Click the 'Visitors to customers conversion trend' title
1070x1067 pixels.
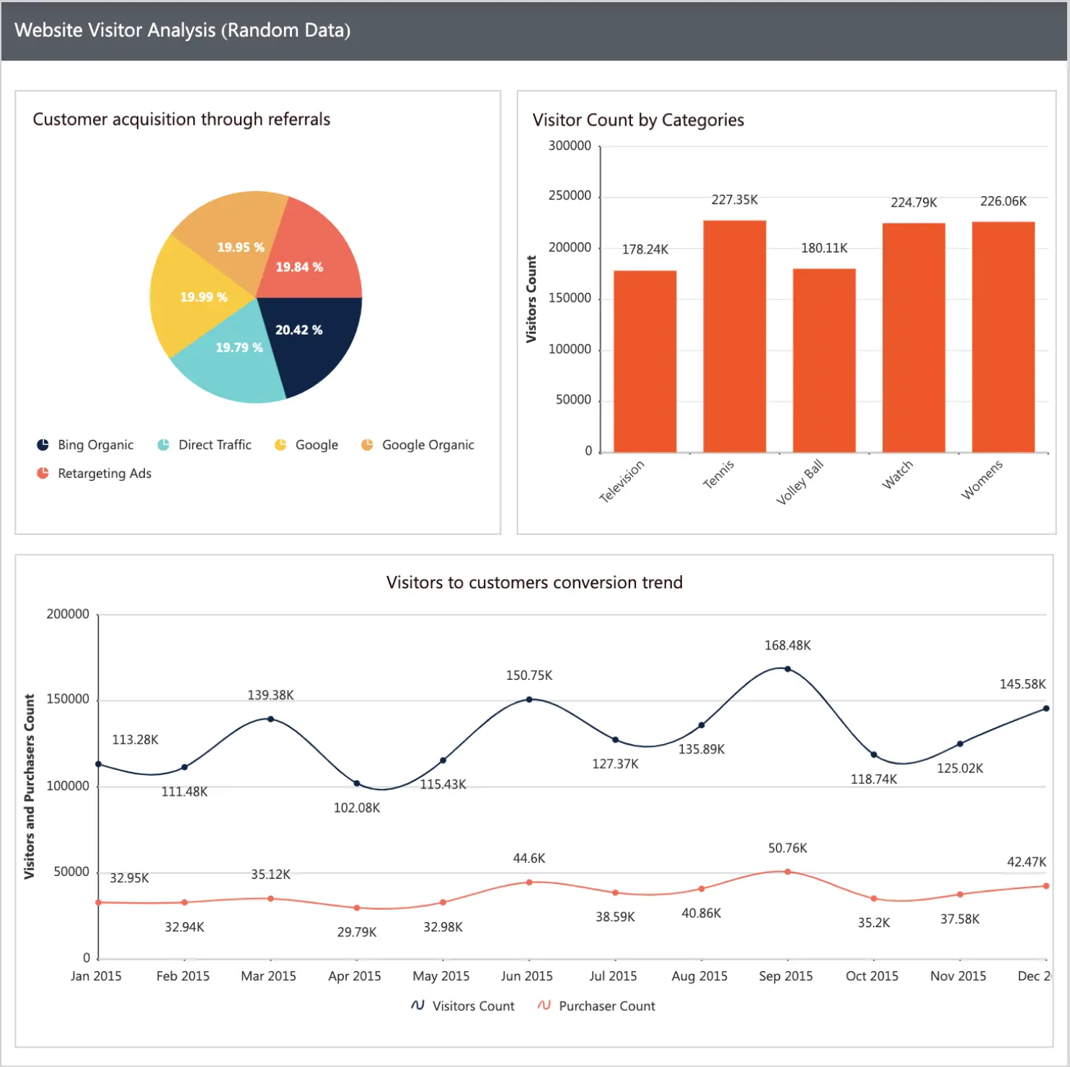pyautogui.click(x=534, y=583)
